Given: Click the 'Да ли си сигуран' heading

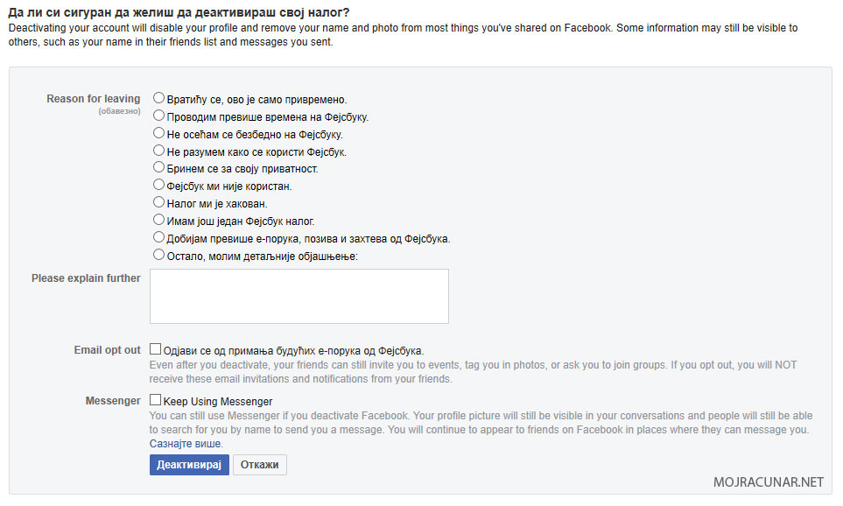Looking at the screenshot, I should coord(179,12).
